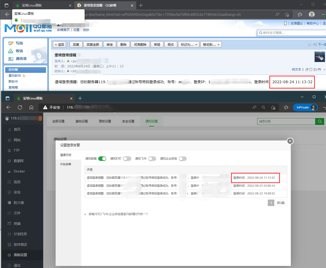Click the print icon in the mail header
The width and height of the screenshot is (326, 268).
pyautogui.click(x=319, y=69)
